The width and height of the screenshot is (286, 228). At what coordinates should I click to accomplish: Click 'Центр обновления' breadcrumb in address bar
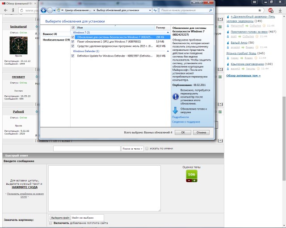(78, 10)
